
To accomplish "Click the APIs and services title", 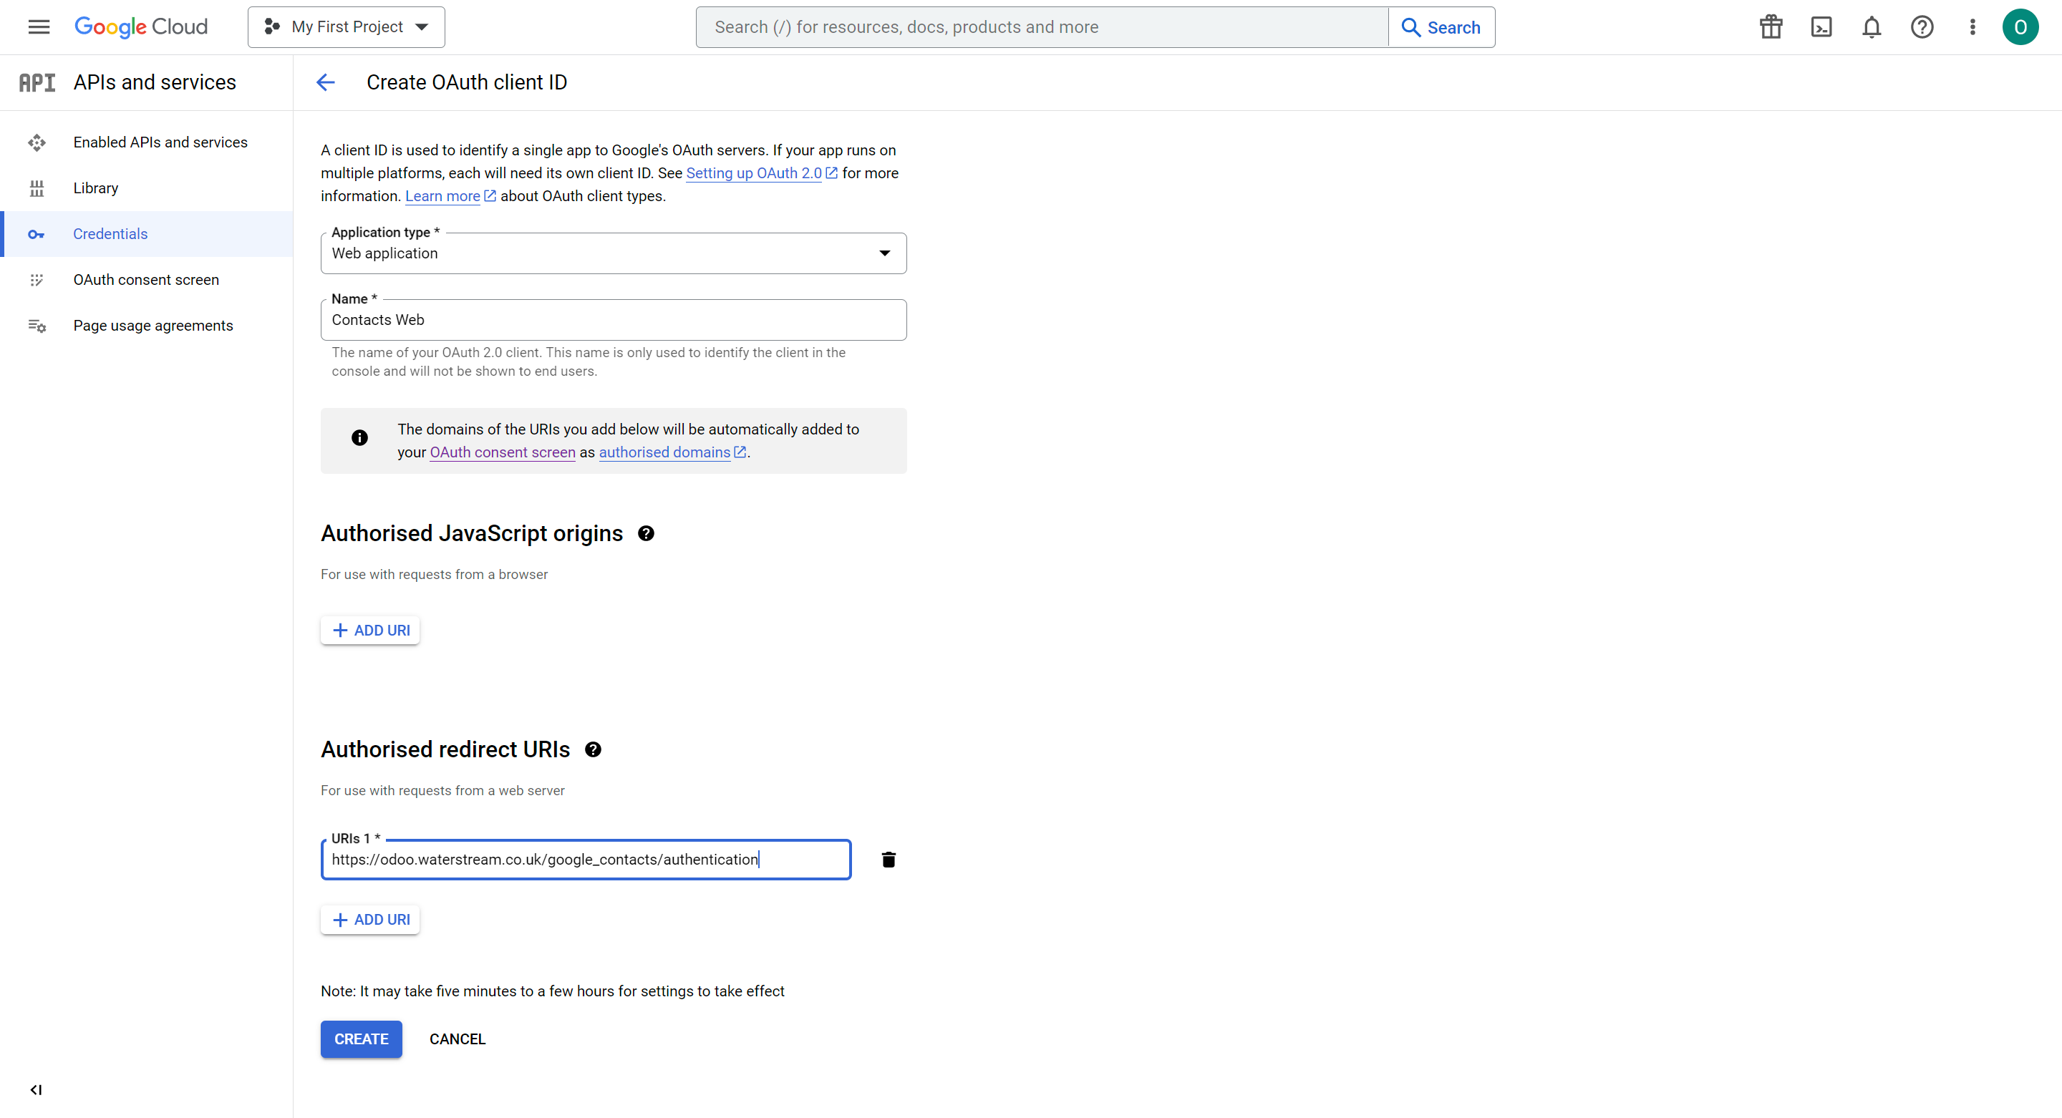I will [155, 82].
